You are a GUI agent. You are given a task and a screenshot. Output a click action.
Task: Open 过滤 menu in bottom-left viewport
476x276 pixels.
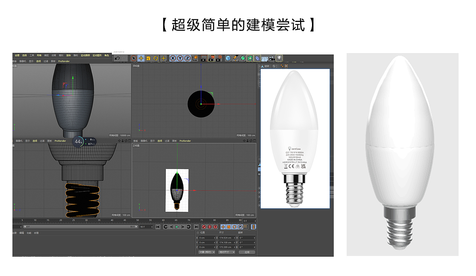pyautogui.click(x=42, y=141)
